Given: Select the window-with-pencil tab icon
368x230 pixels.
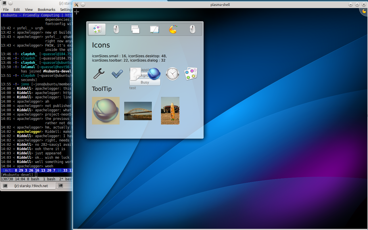Looking at the screenshot, I should 154,29.
